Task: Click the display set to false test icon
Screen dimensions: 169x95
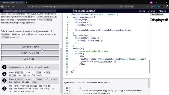Action: point(4,80)
